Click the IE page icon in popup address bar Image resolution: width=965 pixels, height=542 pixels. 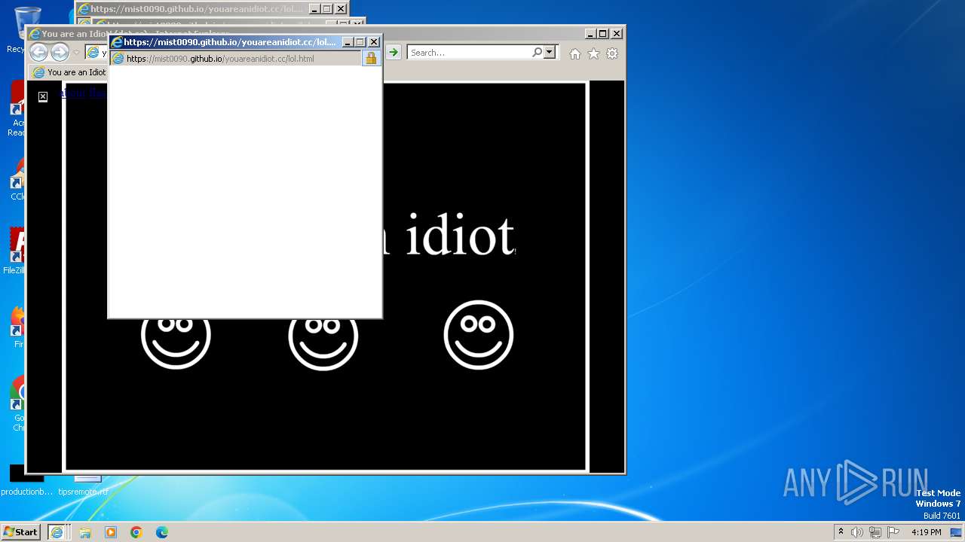(x=118, y=58)
